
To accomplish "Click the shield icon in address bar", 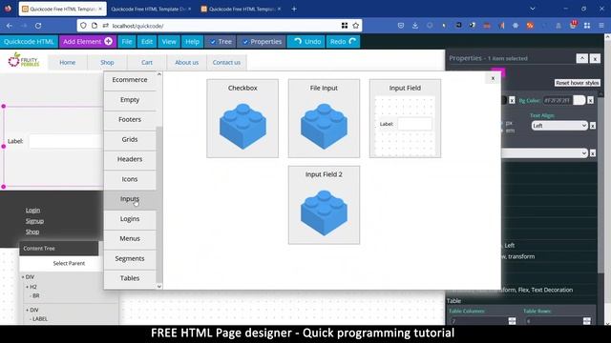I will (x=83, y=26).
